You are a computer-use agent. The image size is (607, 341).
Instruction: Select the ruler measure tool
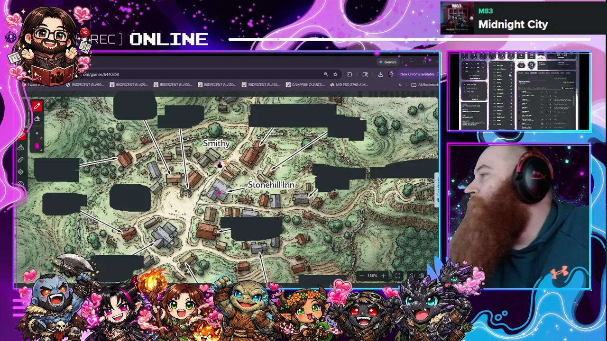point(20,160)
